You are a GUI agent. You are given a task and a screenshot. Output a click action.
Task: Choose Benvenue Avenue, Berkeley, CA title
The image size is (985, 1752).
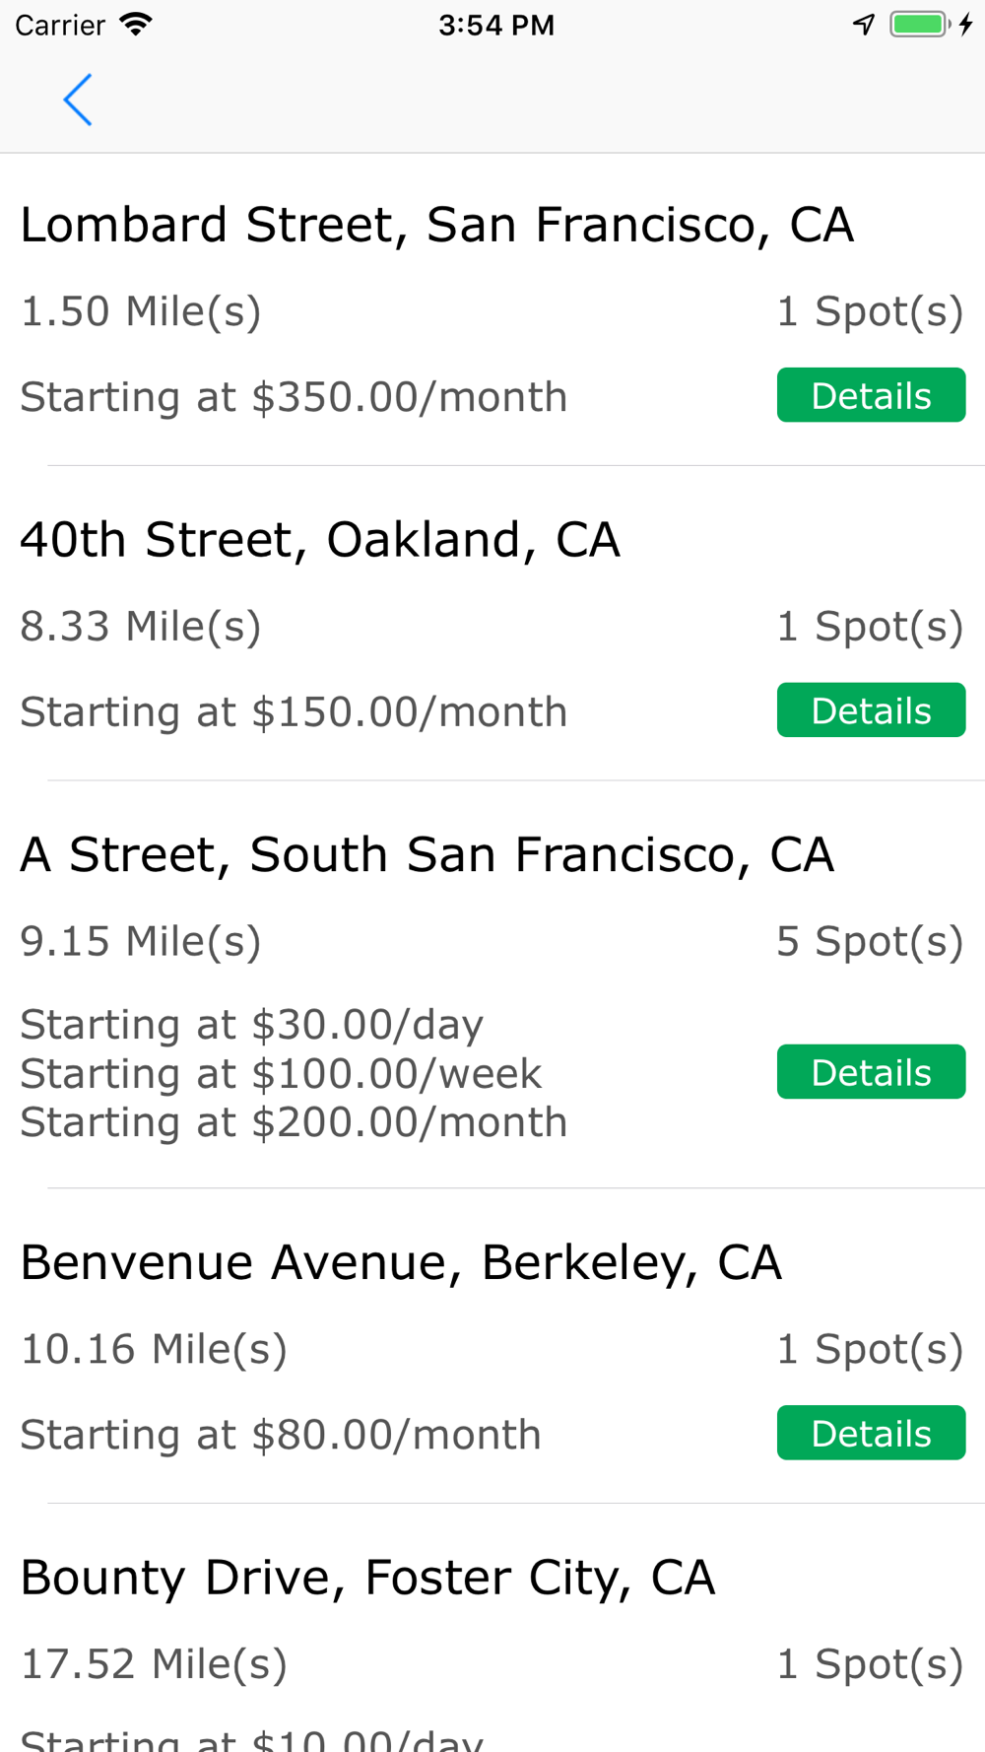(401, 1262)
